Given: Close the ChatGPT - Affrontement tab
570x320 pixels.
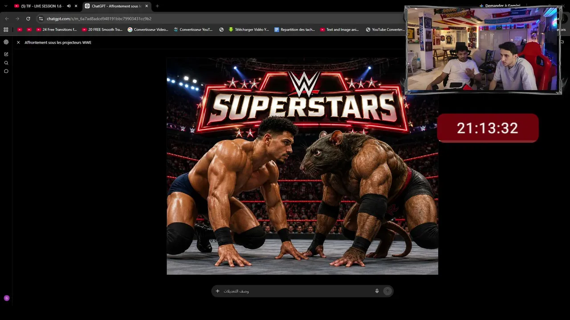Looking at the screenshot, I should coord(147,6).
